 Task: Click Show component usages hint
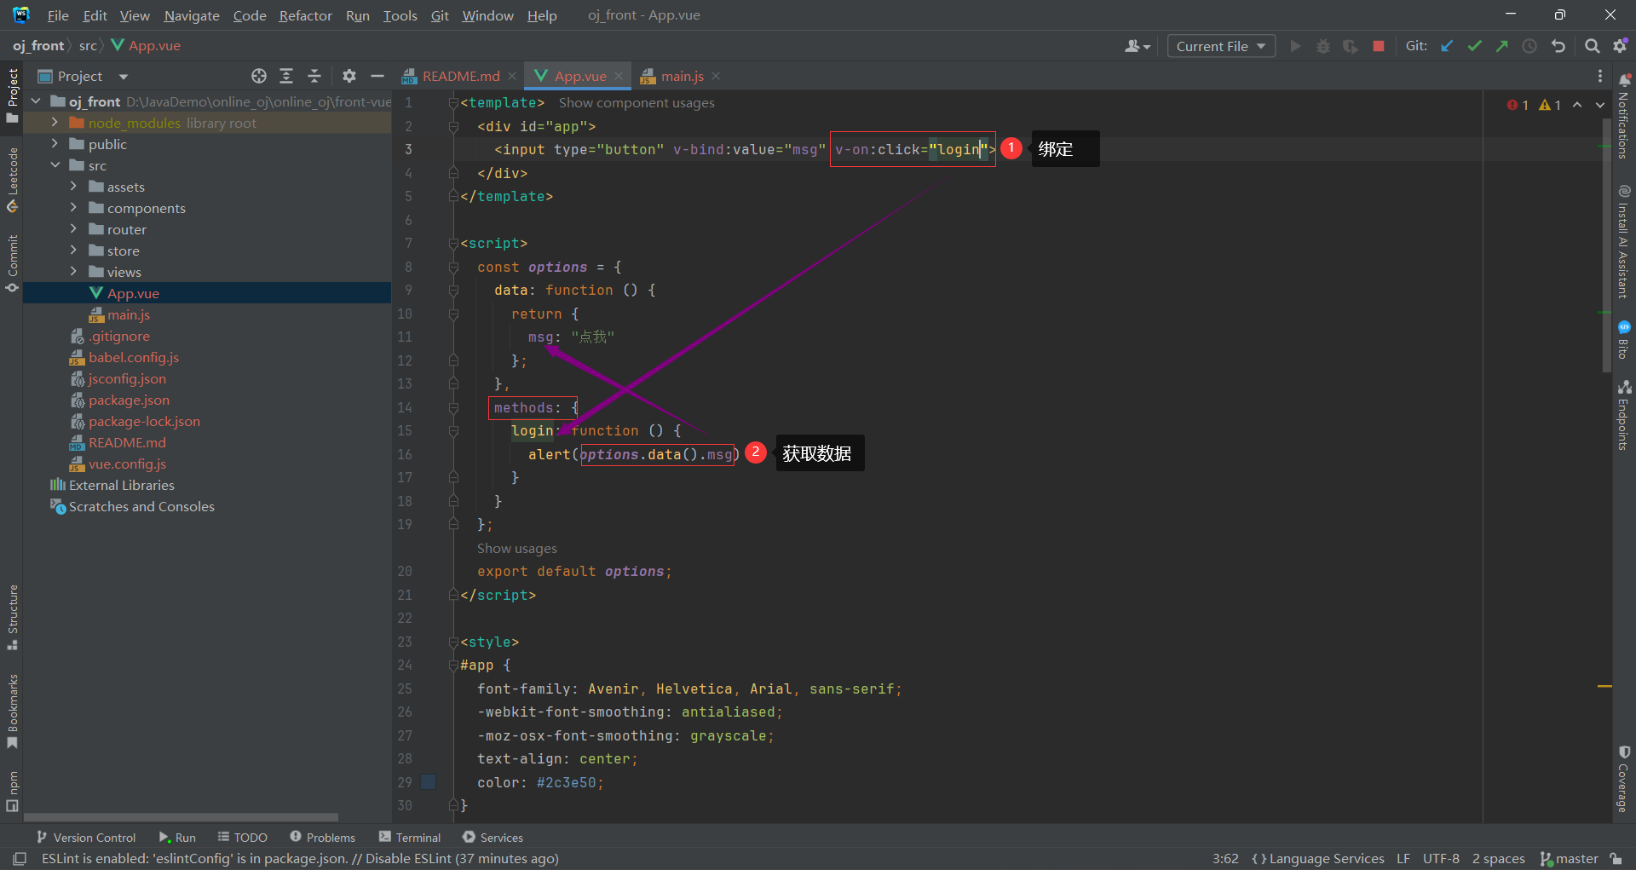tap(637, 102)
